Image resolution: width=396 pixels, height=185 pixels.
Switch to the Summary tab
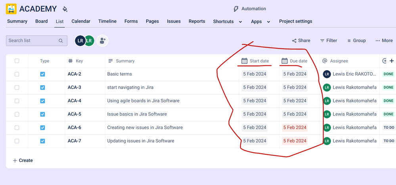[17, 21]
